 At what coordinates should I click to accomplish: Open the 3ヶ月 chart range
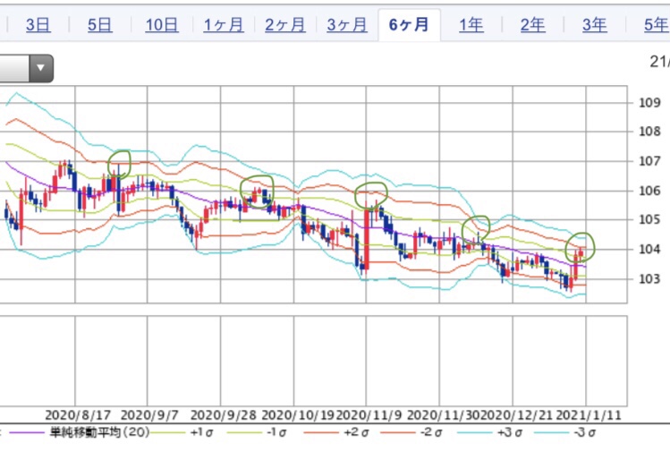click(x=347, y=25)
